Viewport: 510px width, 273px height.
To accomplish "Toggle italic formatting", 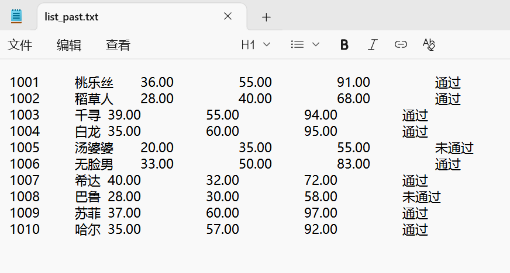I will click(373, 44).
